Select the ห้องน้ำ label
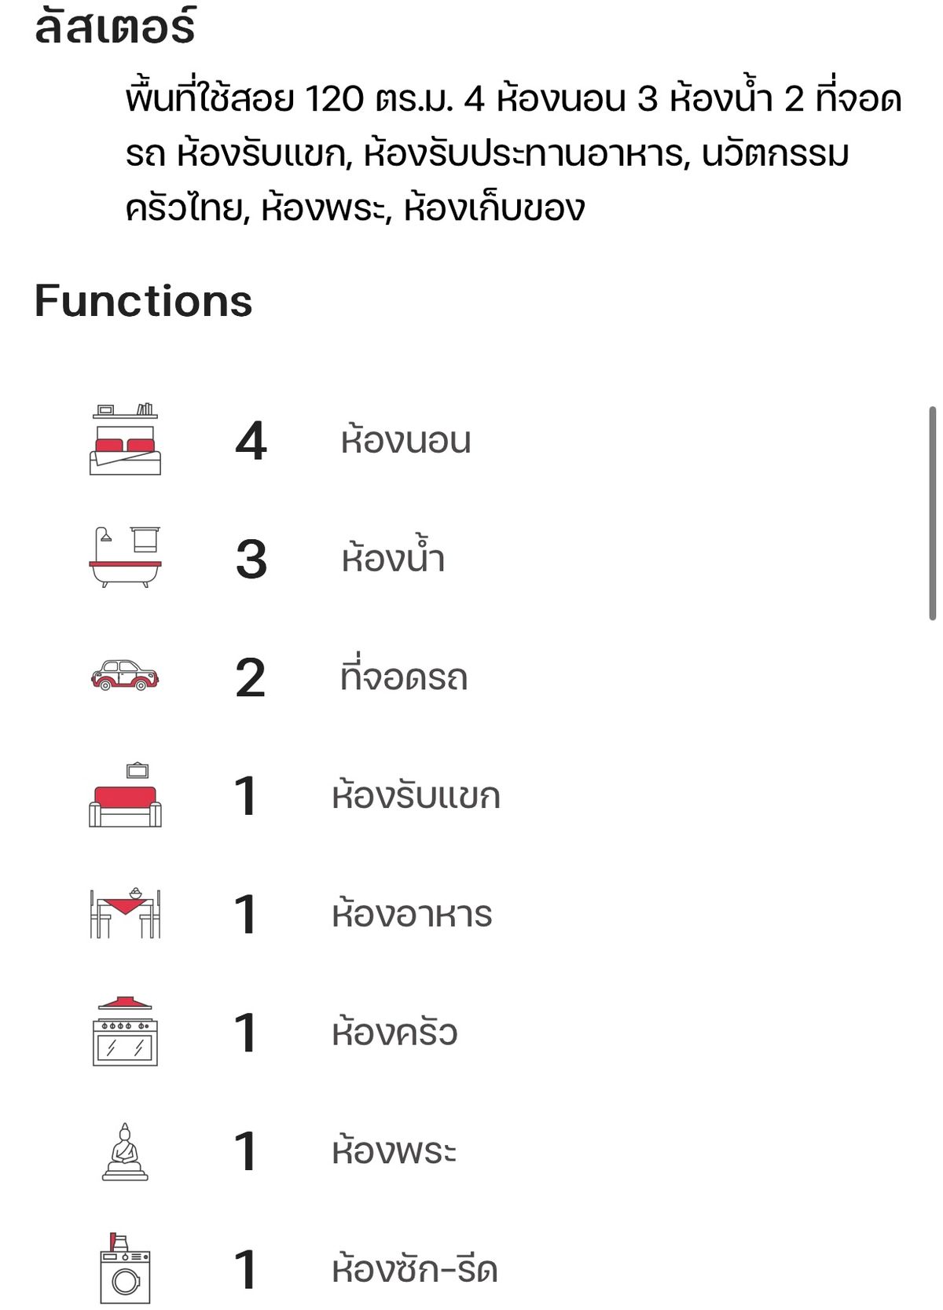 (393, 558)
